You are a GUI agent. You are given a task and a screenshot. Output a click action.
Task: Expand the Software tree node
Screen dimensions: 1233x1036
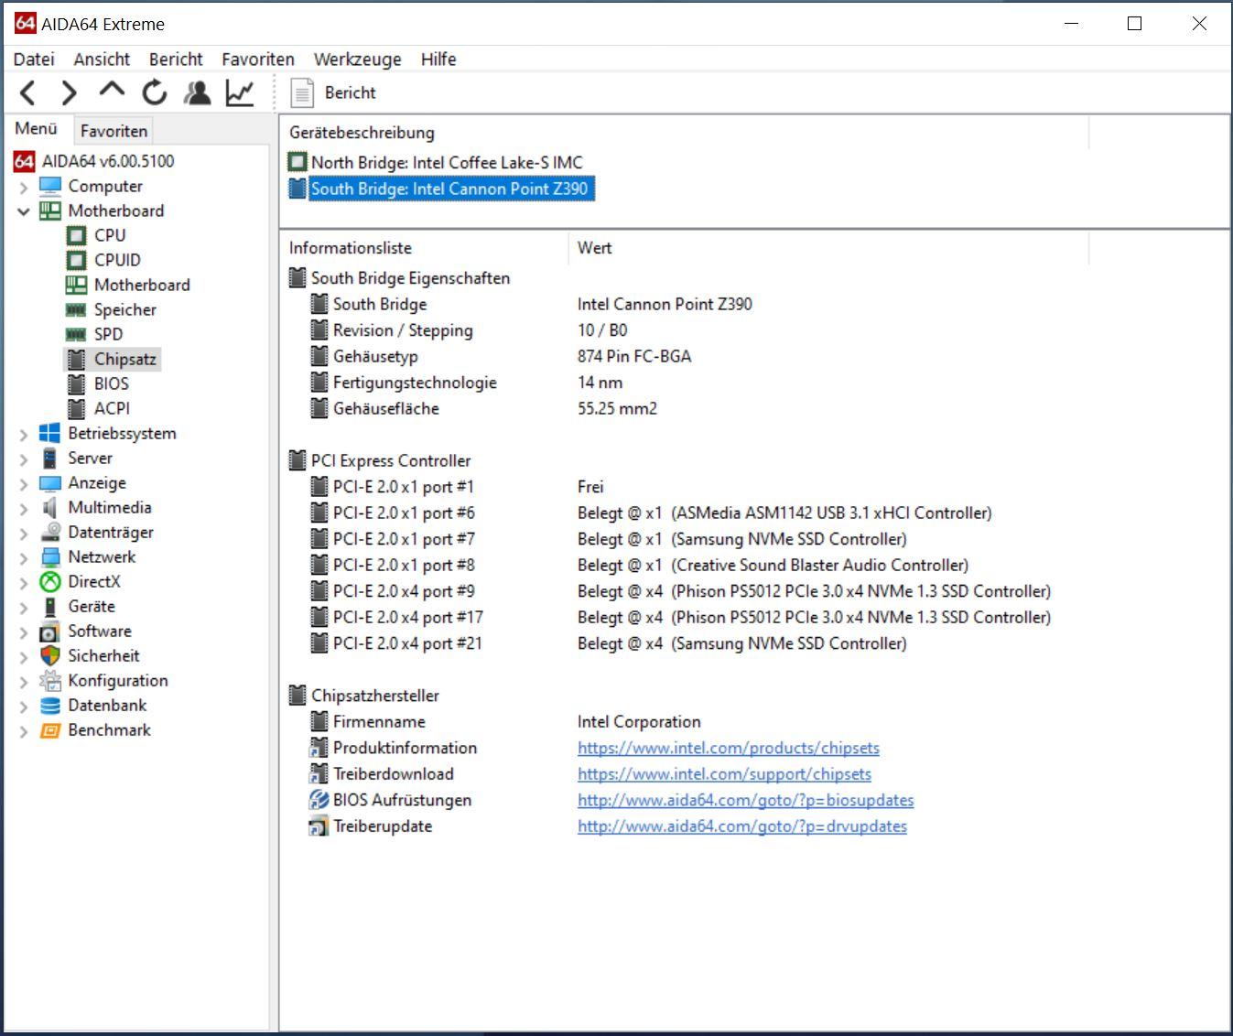click(x=24, y=631)
